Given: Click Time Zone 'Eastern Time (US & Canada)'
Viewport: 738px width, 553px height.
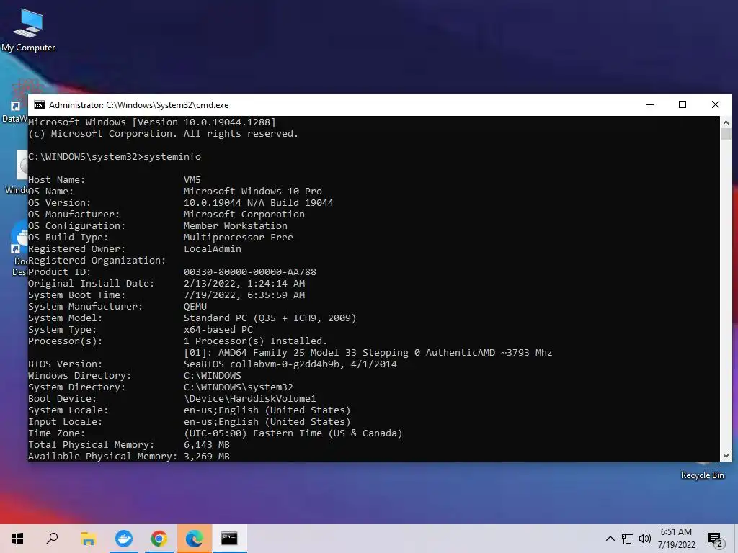Looking at the screenshot, I should pos(328,433).
